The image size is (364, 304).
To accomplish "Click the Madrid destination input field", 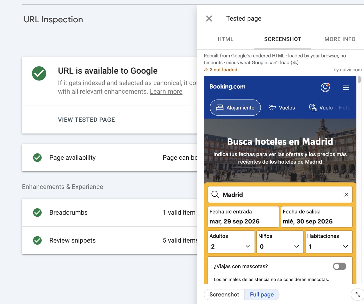I will [x=280, y=195].
